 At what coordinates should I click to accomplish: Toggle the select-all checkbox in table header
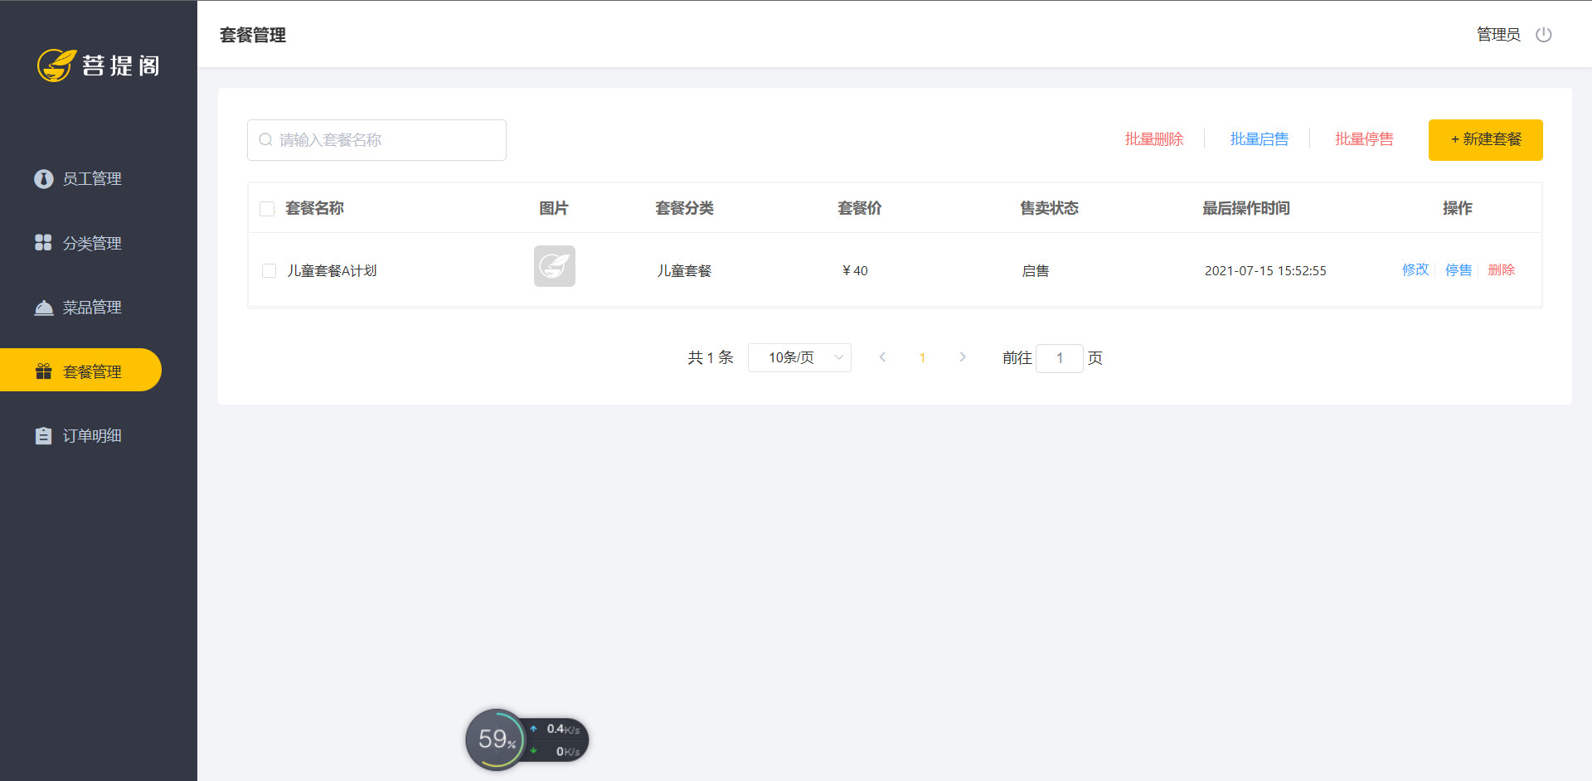pos(267,208)
